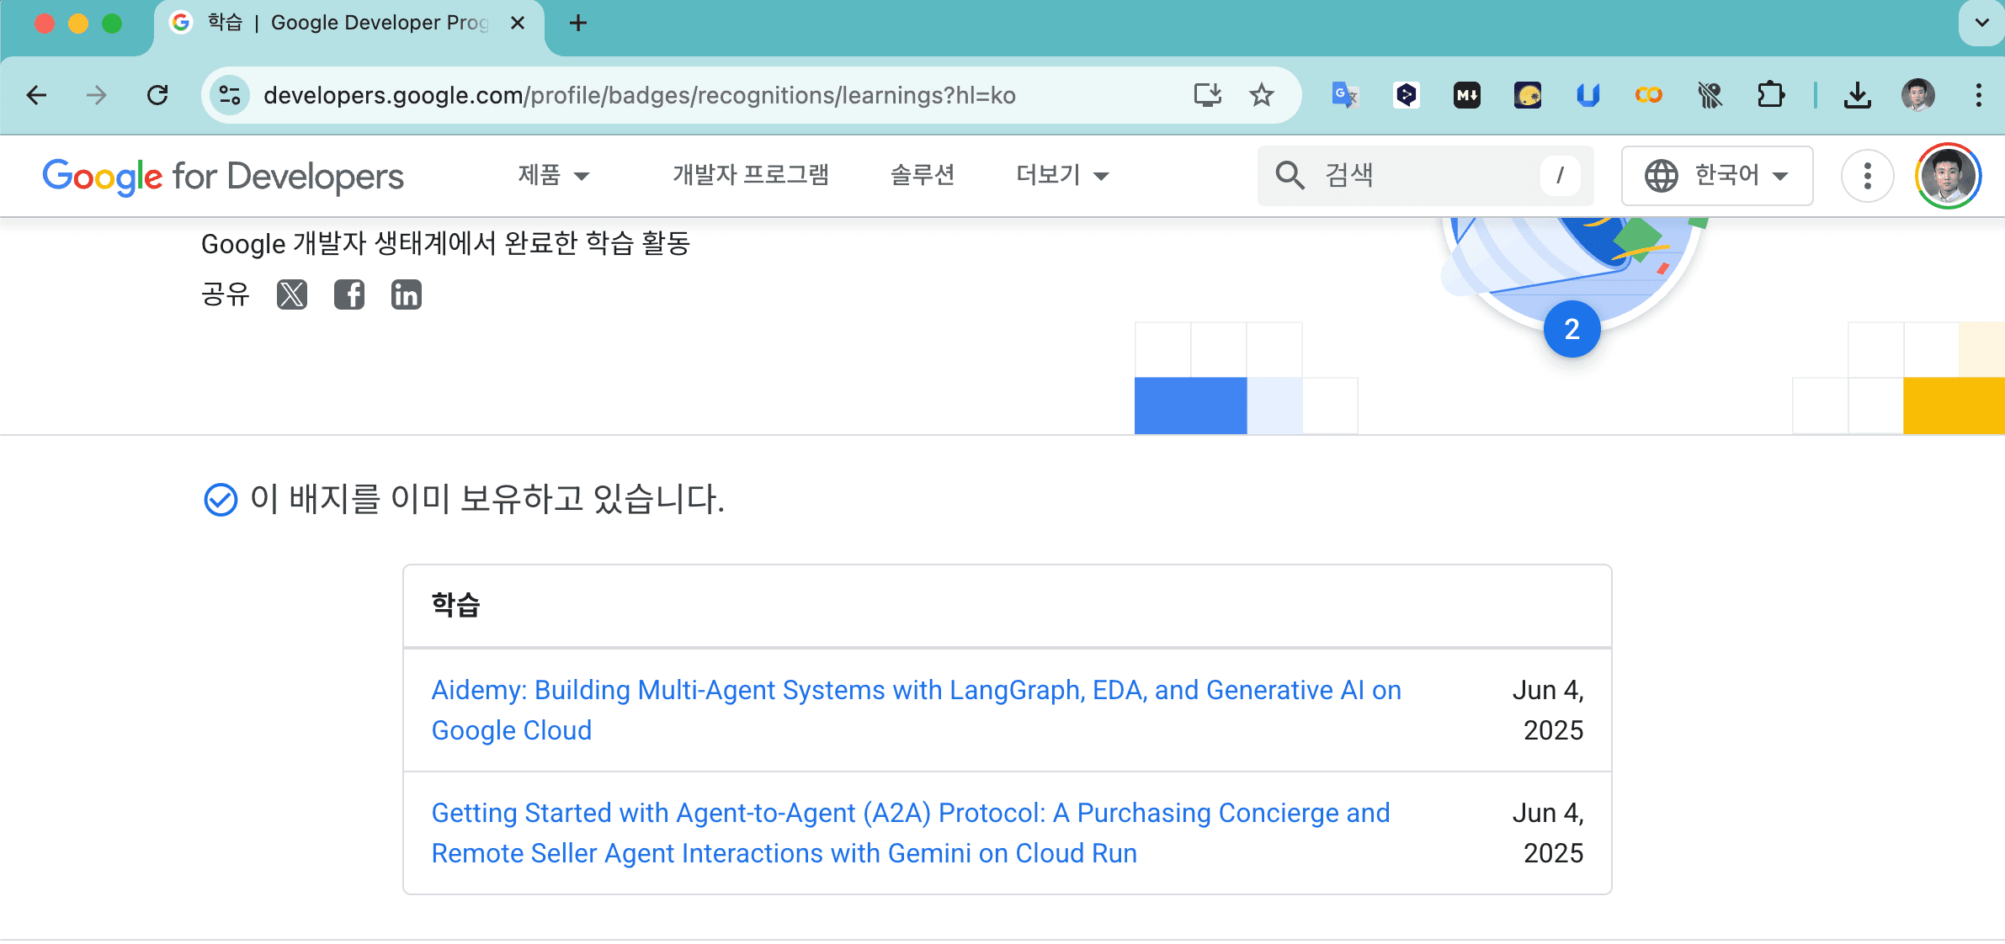Select the Google Developer Program tab
Image resolution: width=2005 pixels, height=944 pixels.
pos(347,23)
